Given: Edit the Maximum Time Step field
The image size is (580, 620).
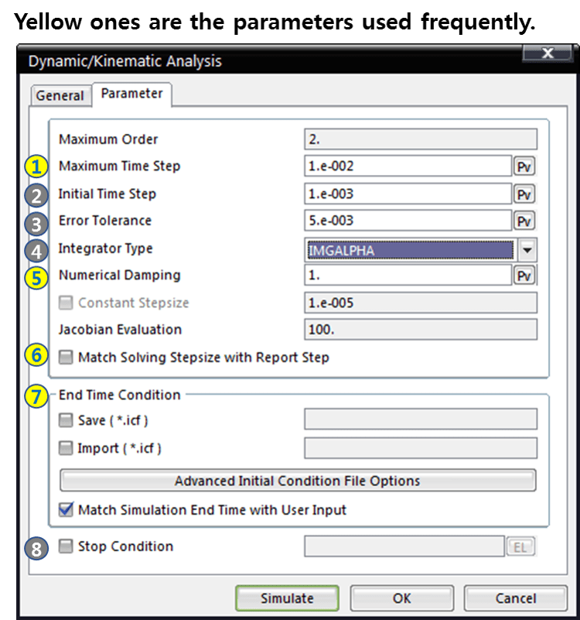Looking at the screenshot, I should pyautogui.click(x=408, y=166).
